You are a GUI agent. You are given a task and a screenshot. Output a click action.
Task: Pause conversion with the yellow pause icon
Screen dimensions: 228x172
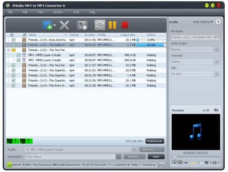tap(112, 25)
